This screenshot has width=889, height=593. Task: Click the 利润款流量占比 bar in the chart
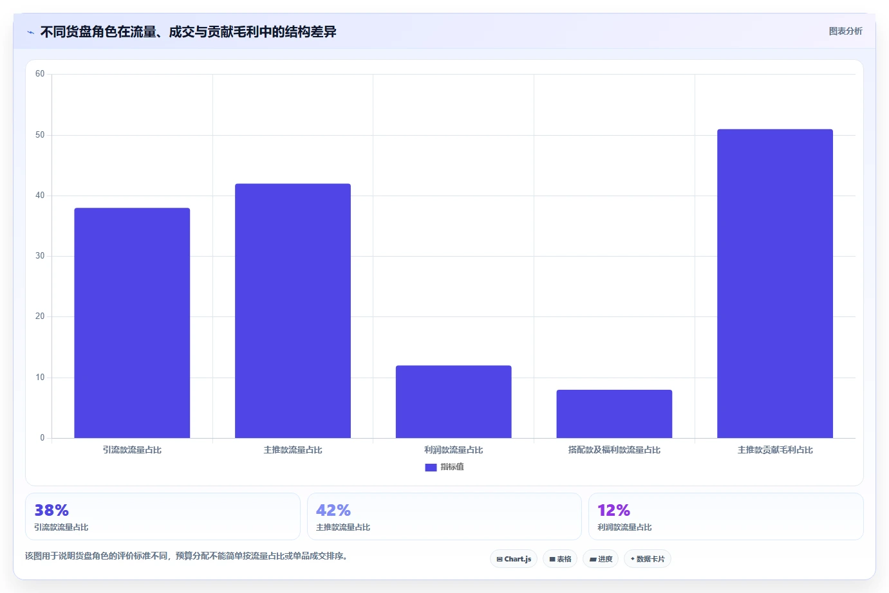(x=454, y=402)
